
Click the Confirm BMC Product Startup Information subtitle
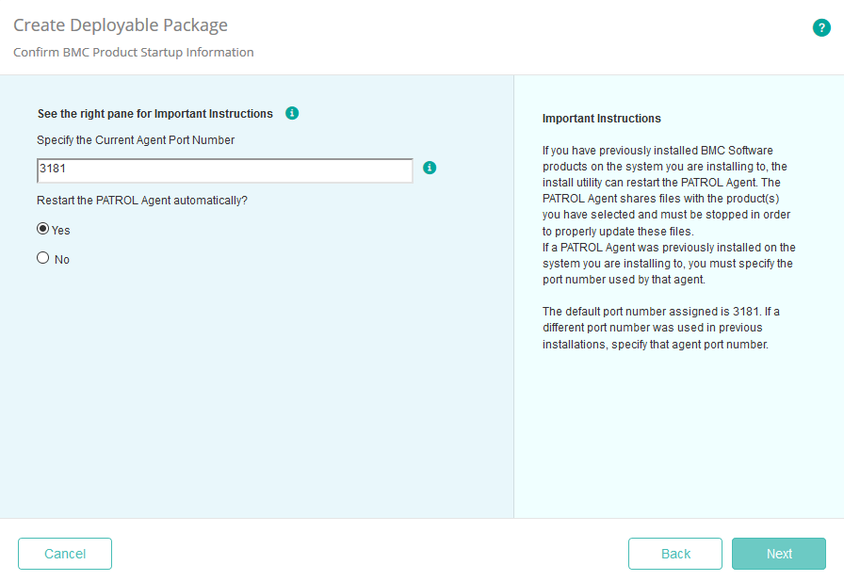coord(134,52)
